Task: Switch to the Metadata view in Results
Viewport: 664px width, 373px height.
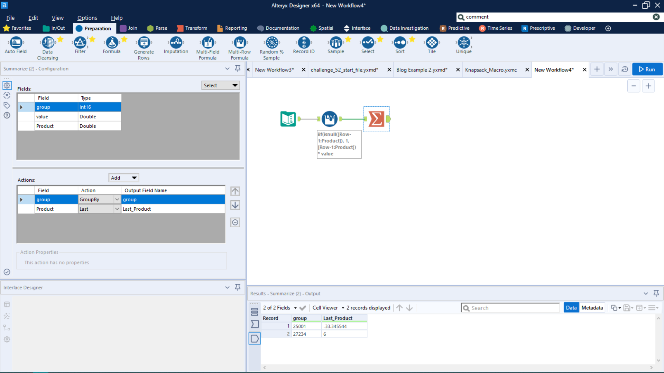Action: [592, 307]
